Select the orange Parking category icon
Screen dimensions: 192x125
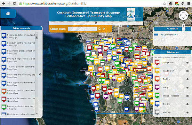pos(157,79)
